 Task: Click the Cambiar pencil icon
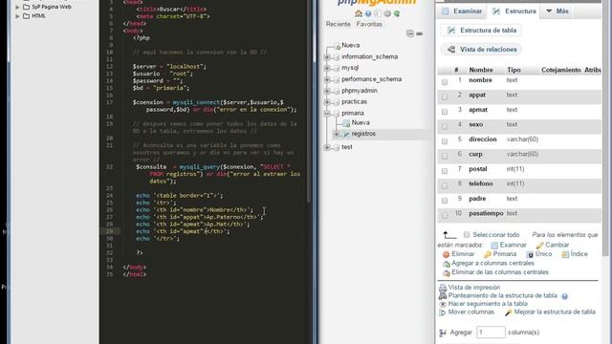pyautogui.click(x=539, y=246)
